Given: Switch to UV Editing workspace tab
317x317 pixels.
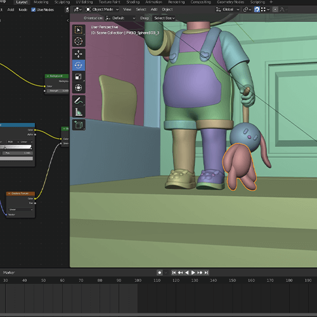Looking at the screenshot, I should [84, 2].
